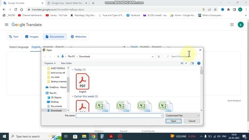Select OneDrive - Personal in navigation pane
This screenshot has height=140, width=249.
[x=56, y=87]
